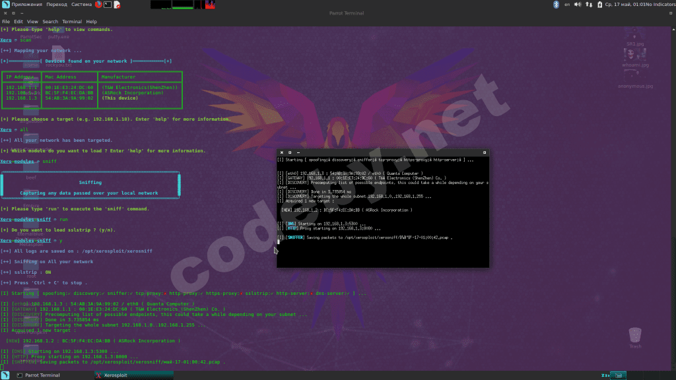The width and height of the screenshot is (676, 380).
Task: Click '[DNS] Starting on' line in small terminal
Action: (321, 224)
